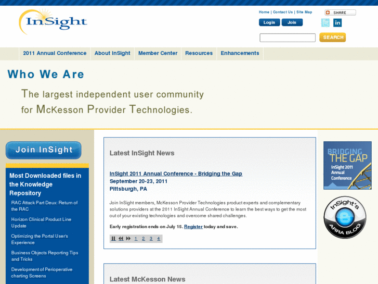Open the LinkedIn icon link
This screenshot has width=378, height=284.
337,23
